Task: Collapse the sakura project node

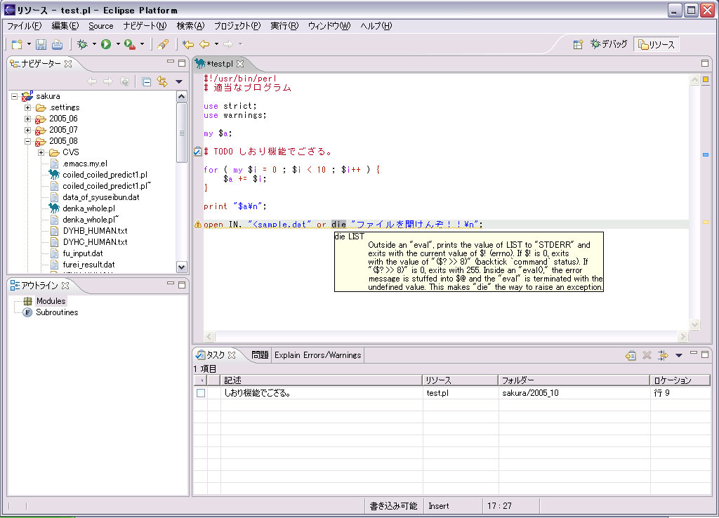Action: (x=15, y=95)
